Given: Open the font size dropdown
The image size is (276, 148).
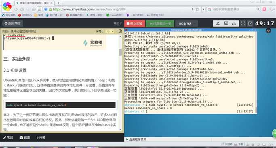Looking at the screenshot, I should (110, 31).
